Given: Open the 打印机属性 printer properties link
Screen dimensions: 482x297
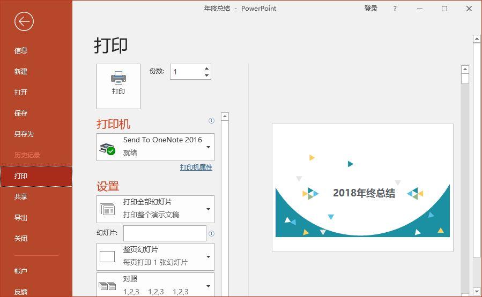Looking at the screenshot, I should click(x=196, y=167).
